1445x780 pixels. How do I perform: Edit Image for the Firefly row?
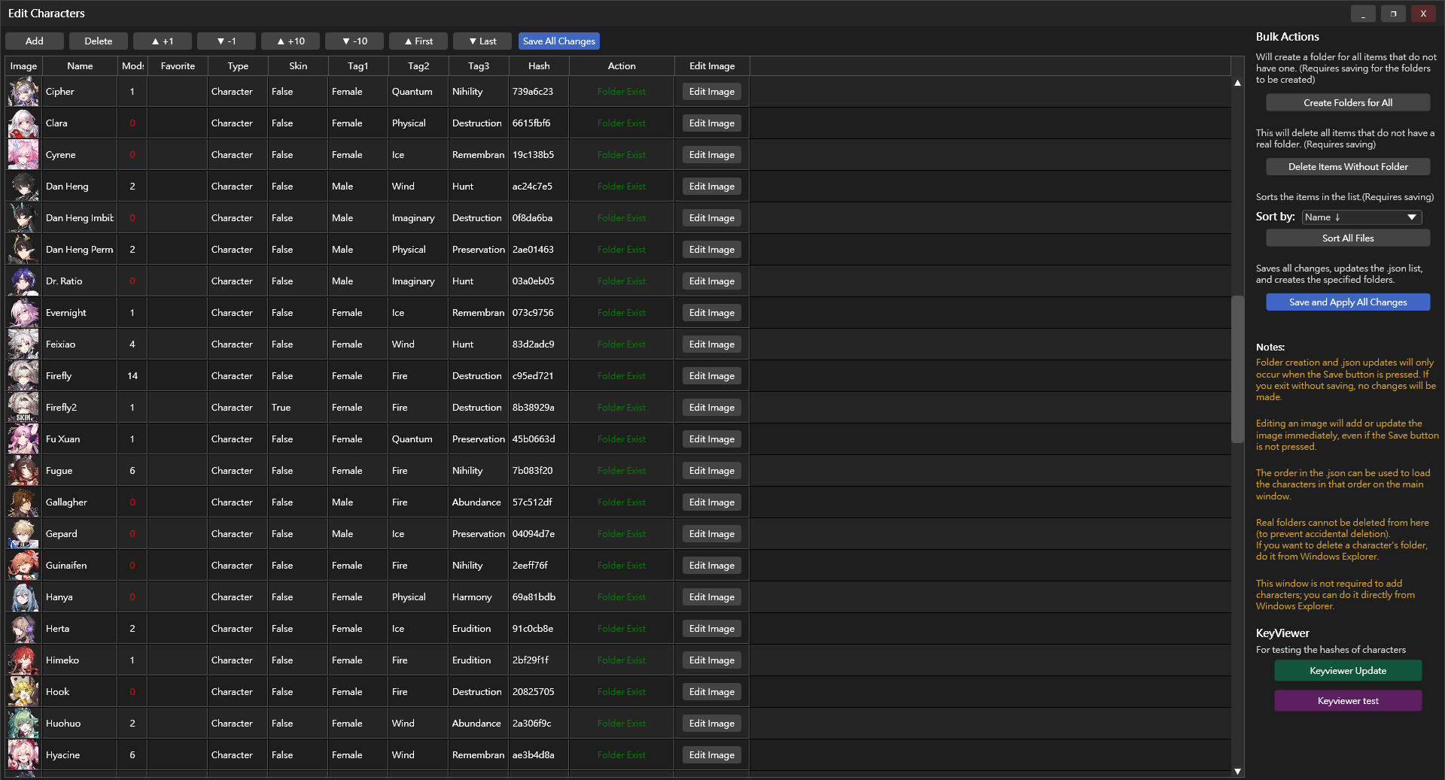(x=712, y=376)
